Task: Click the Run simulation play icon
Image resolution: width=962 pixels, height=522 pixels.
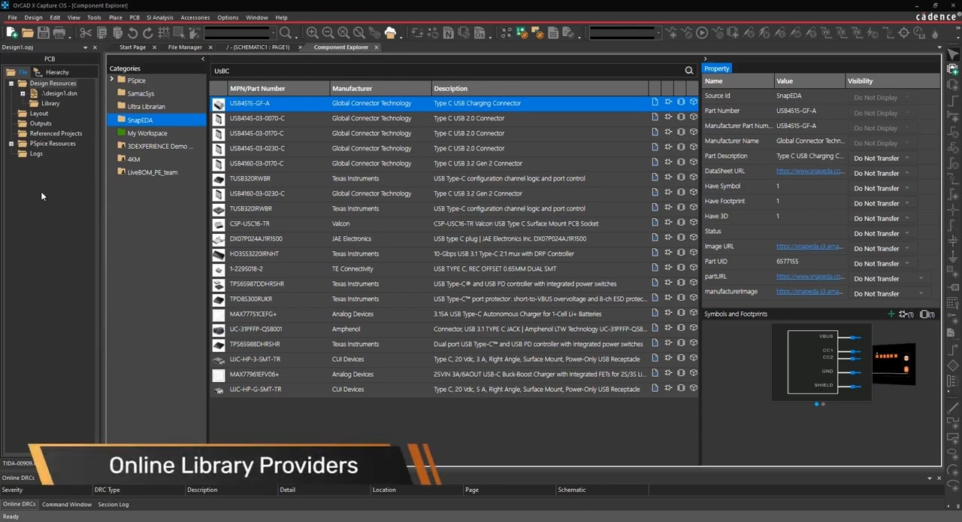Action: [702, 32]
